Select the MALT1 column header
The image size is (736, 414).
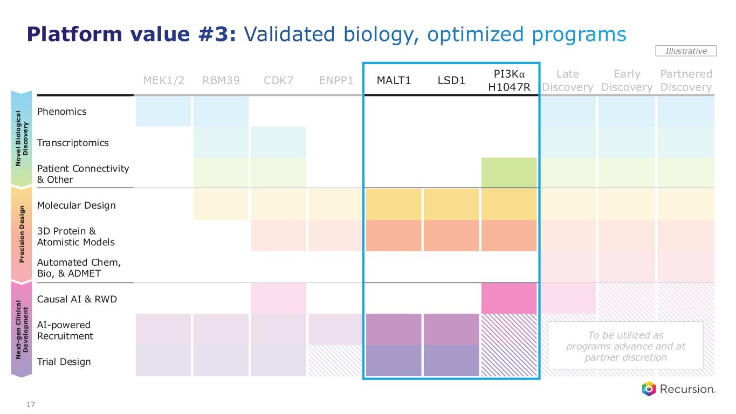393,81
